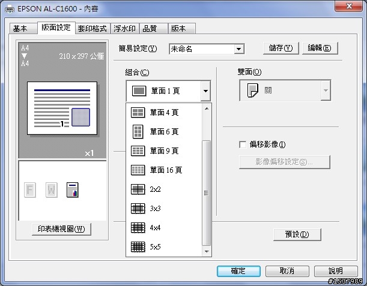Enable the 偏移影像 checkbox
367x286 pixels.
tap(243, 144)
